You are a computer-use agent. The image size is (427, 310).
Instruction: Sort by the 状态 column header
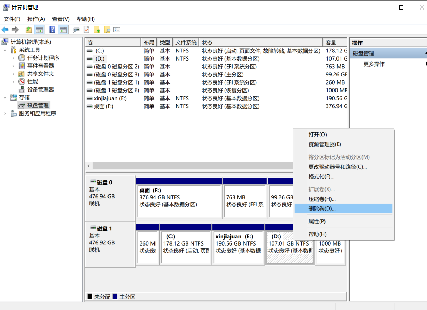(x=261, y=42)
